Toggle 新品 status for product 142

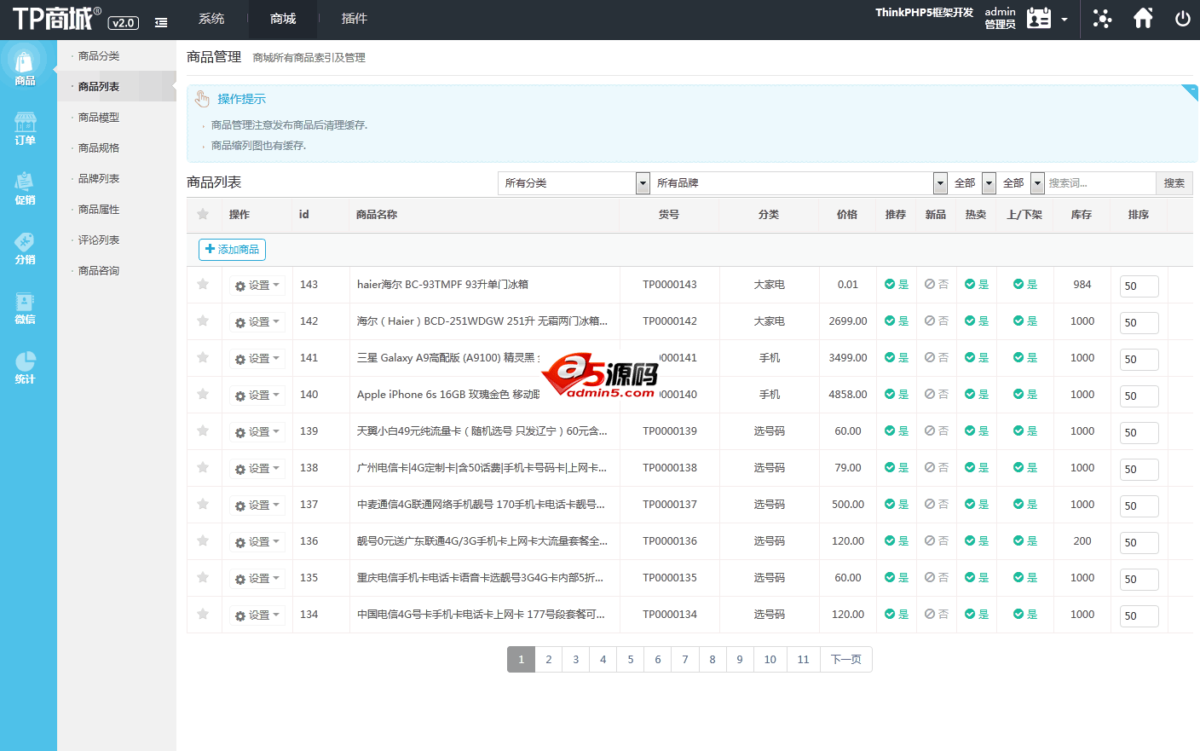coord(936,321)
